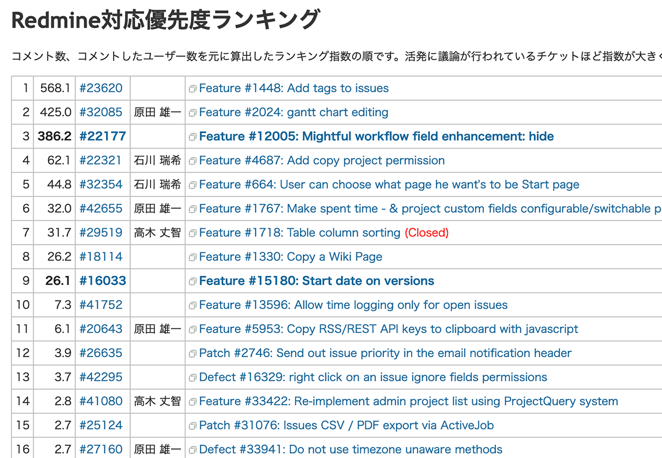
Task: Visit issue #29519
Action: 101,233
